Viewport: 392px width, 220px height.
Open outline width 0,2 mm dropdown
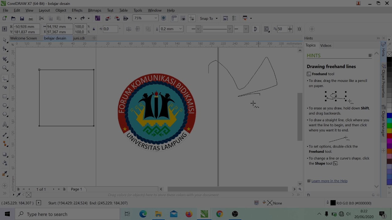pos(181,29)
